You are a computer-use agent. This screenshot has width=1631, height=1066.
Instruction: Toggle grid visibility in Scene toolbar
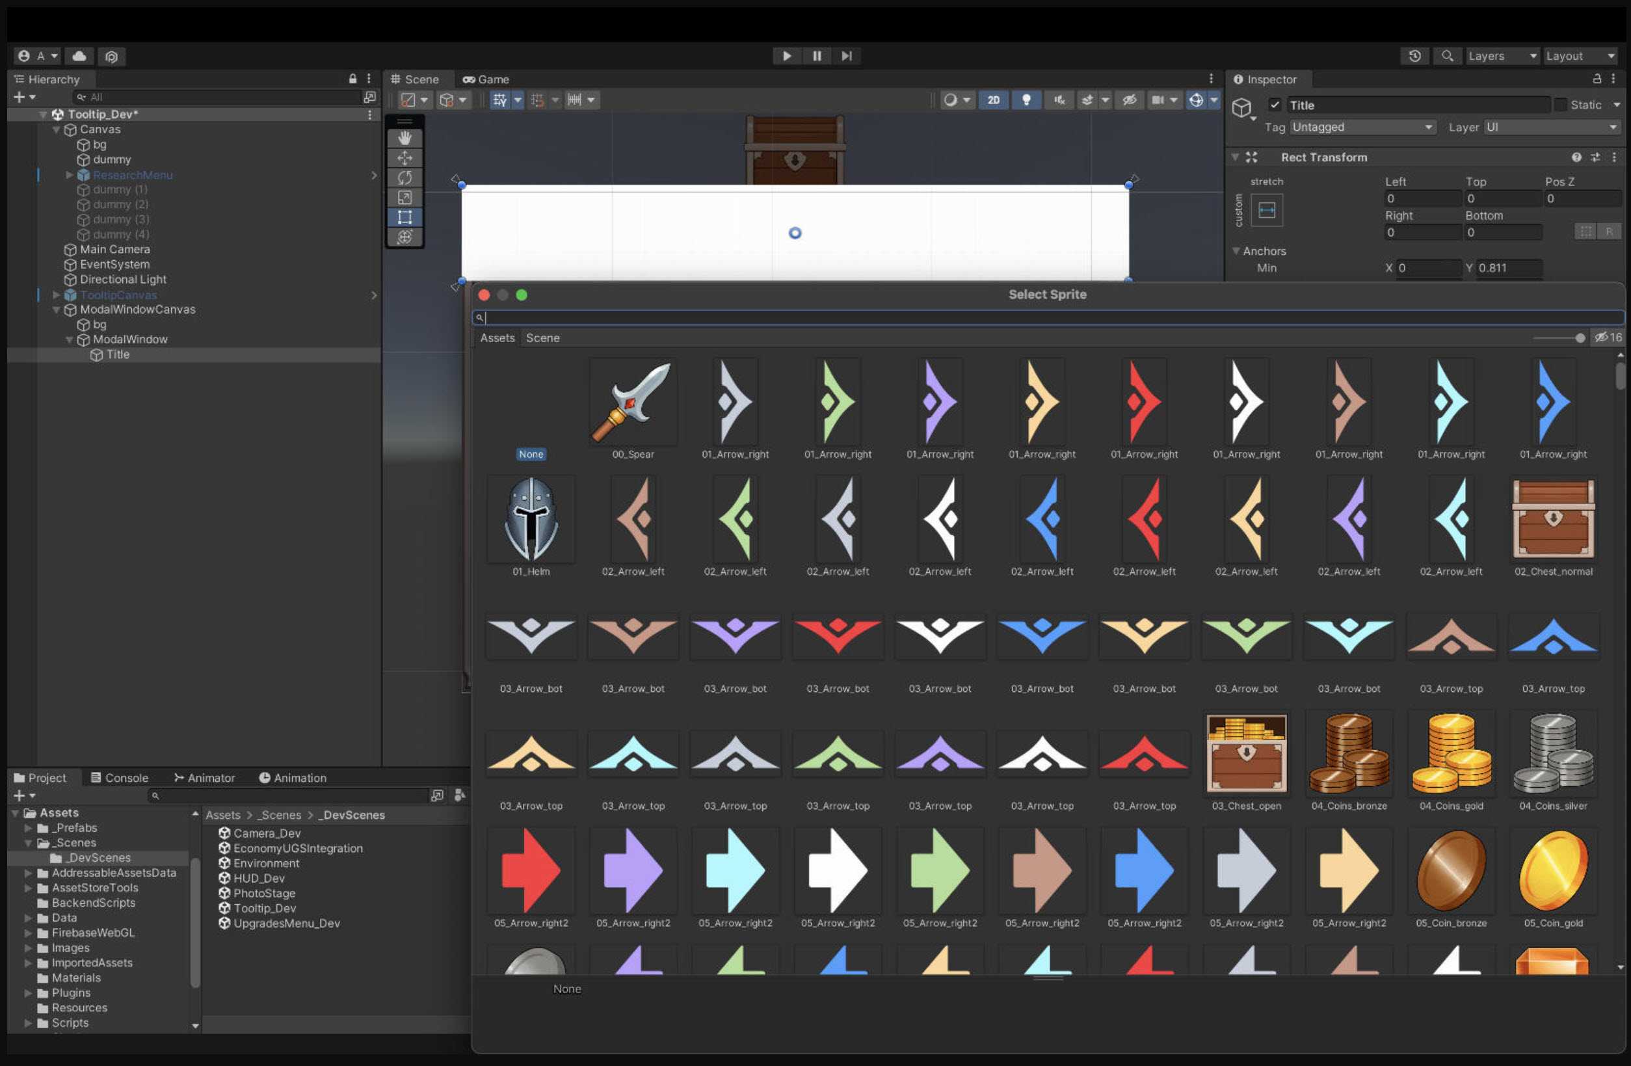click(499, 100)
